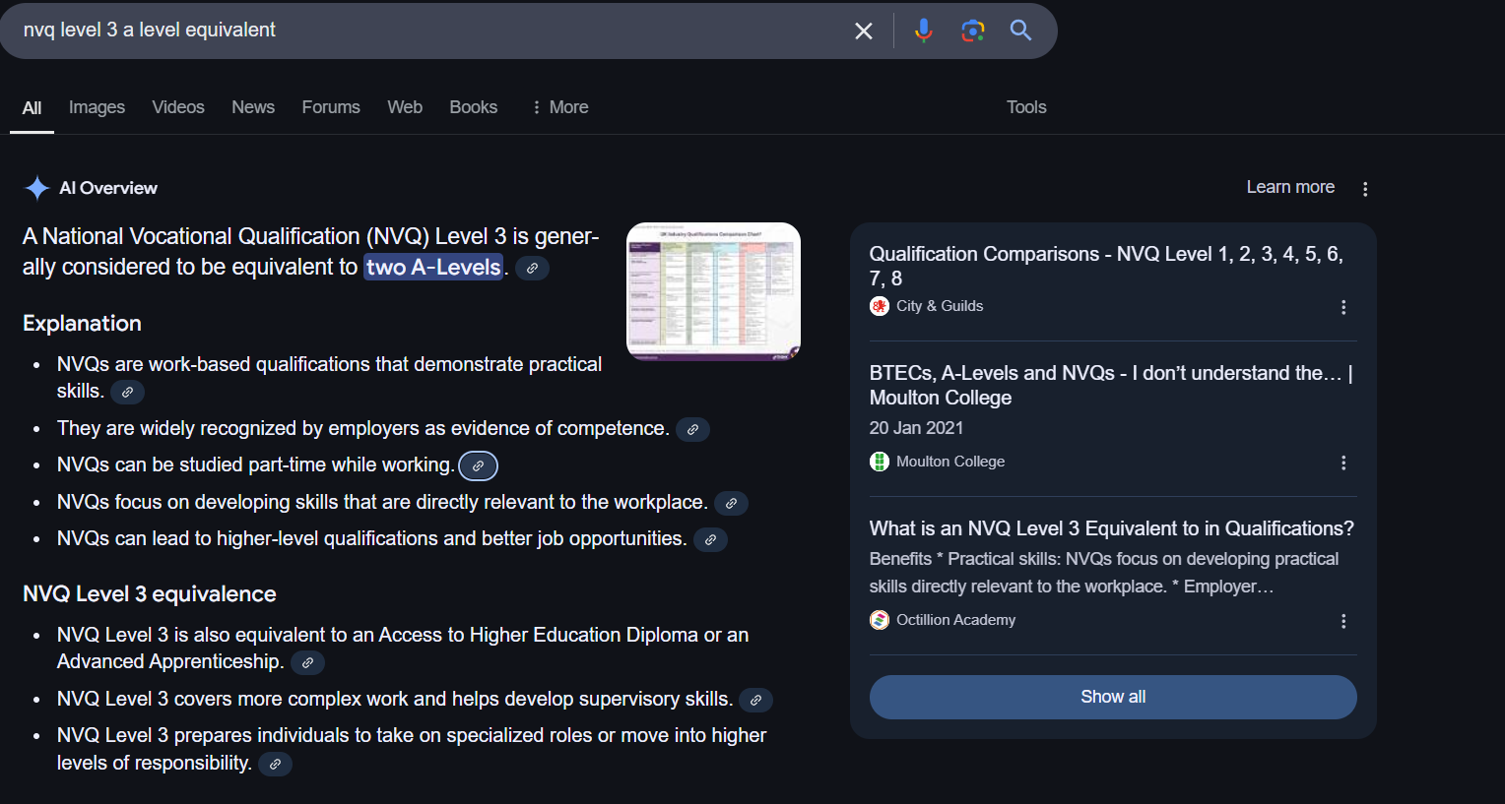
Task: Click link icon after 'better job opportunities'
Action: coord(710,540)
